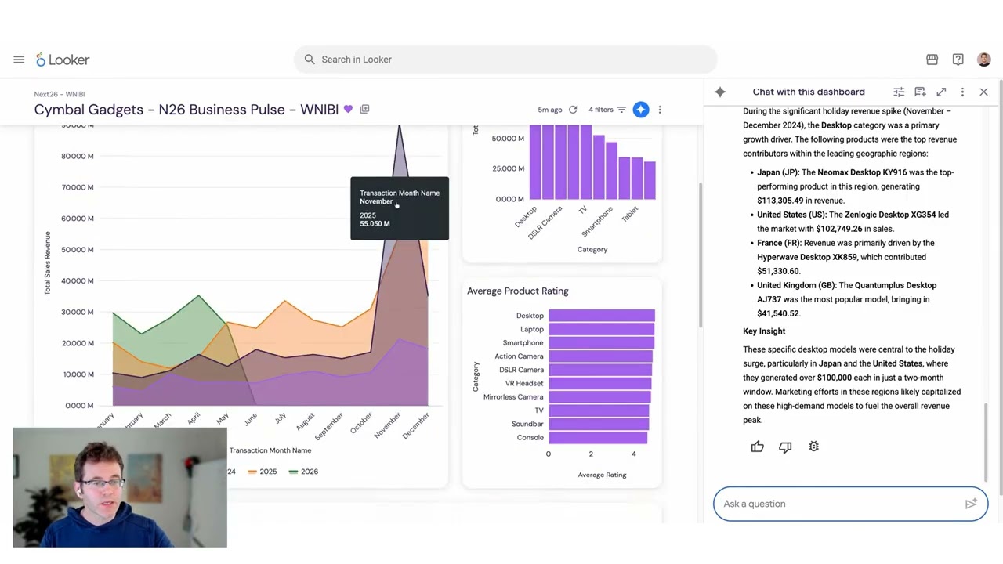Image resolution: width=1003 pixels, height=564 pixels.
Task: Click the Cymbal Gadgets dashboard title
Action: pos(186,110)
